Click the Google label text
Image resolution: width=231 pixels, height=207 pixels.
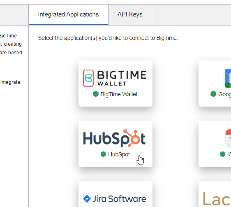[224, 94]
